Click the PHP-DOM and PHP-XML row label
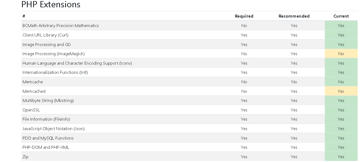Screen dimensions: 362x162 click(x=46, y=147)
